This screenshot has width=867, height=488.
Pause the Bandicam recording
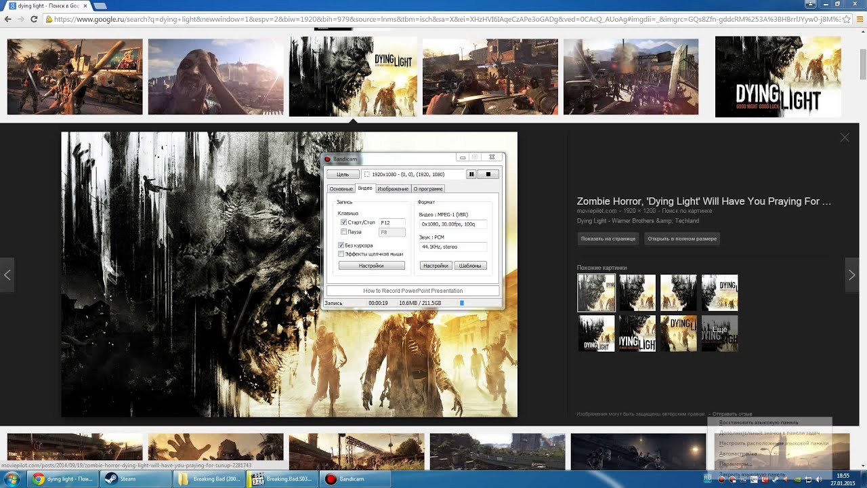[471, 174]
